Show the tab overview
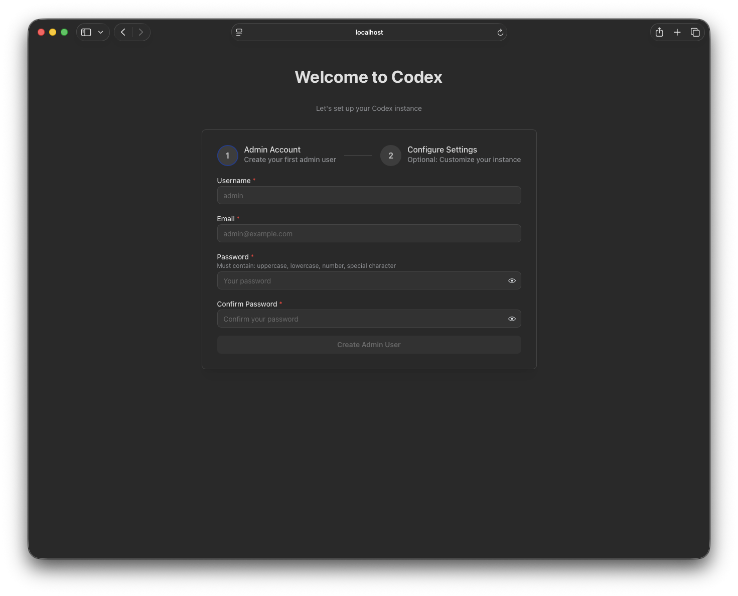 [695, 32]
